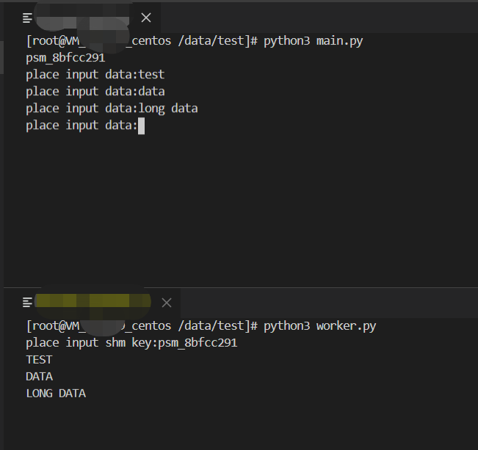Close the top terminal tab
478x450 pixels.
[x=146, y=18]
